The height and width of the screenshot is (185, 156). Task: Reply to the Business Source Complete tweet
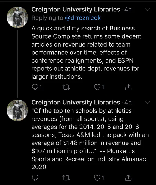click(x=35, y=87)
